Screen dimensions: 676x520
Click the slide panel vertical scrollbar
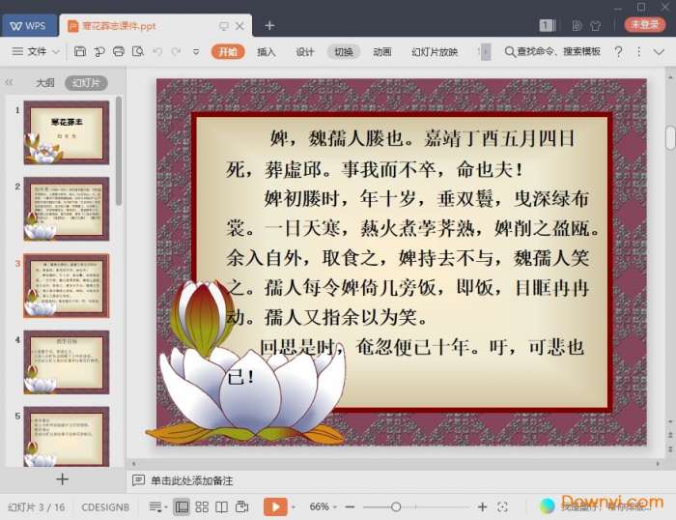[x=119, y=151]
